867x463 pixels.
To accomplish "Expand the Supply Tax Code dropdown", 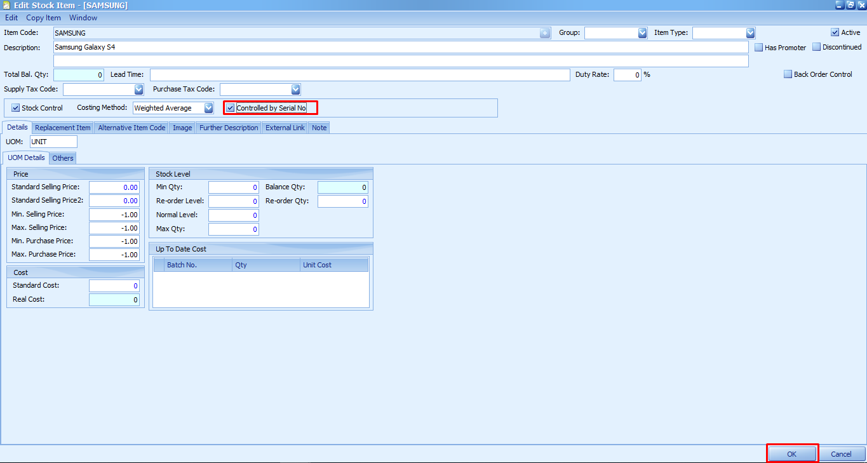I will point(138,90).
